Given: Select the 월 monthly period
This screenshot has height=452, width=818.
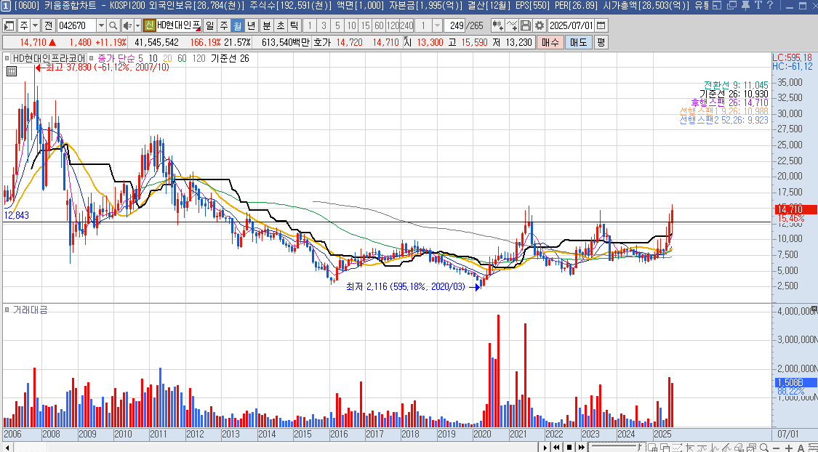Looking at the screenshot, I should (x=237, y=25).
